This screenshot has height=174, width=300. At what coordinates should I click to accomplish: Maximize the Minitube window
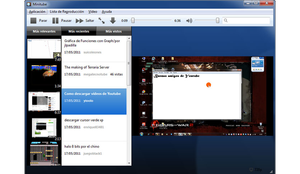[x=256, y=3]
